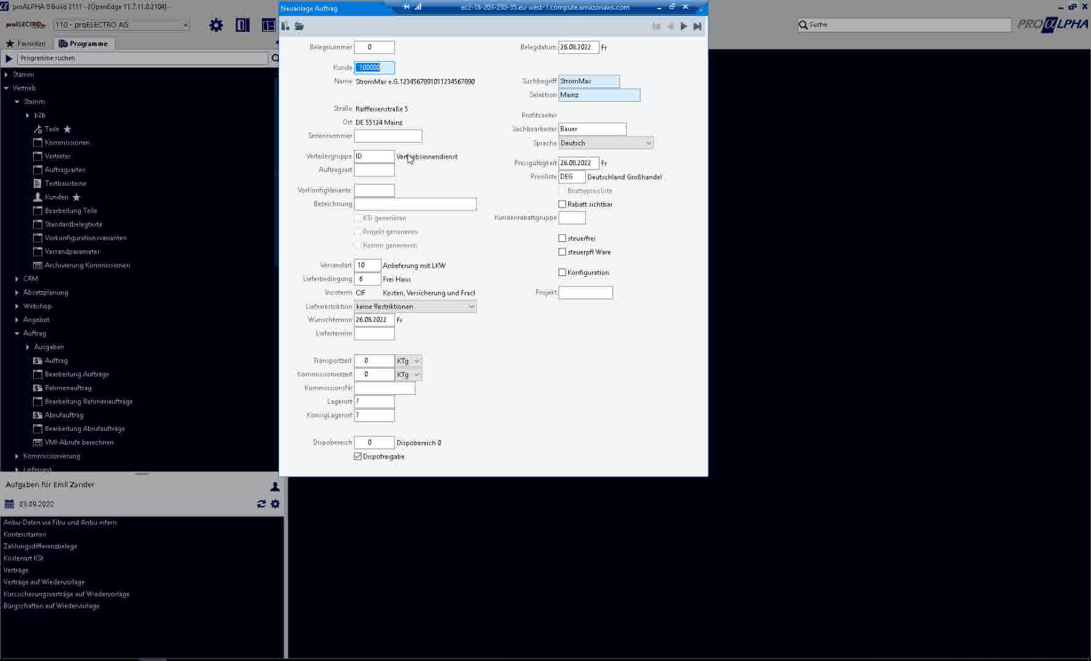Click the favorite star next to Teile
Image resolution: width=1091 pixels, height=661 pixels.
[x=67, y=129]
